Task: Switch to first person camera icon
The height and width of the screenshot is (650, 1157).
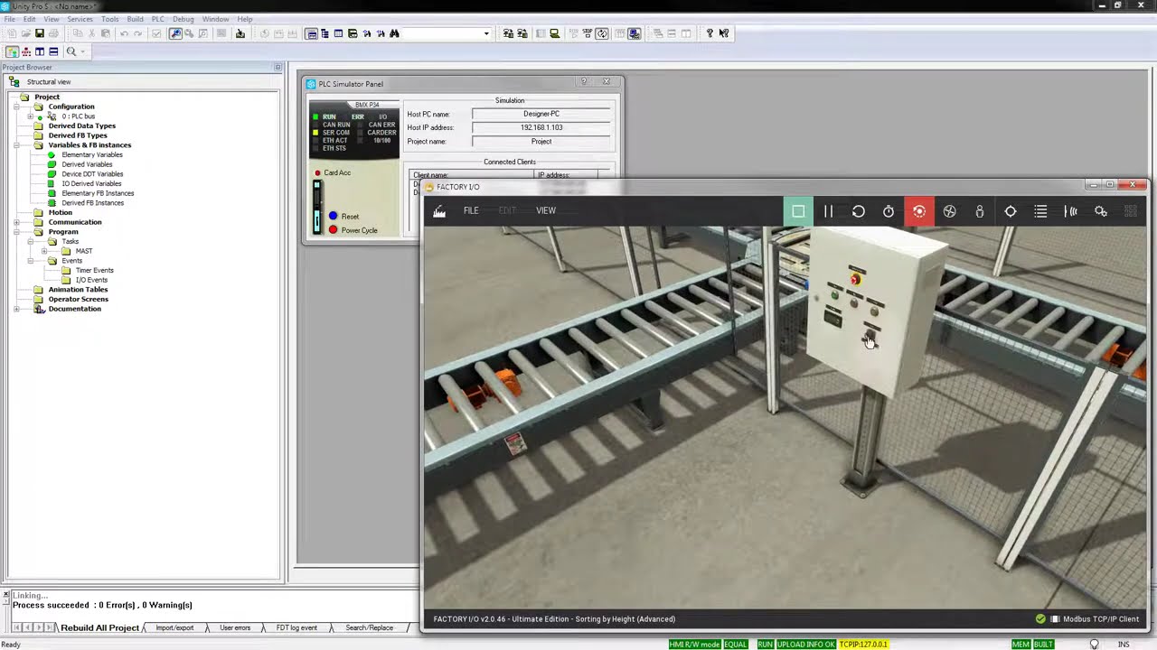Action: [980, 211]
